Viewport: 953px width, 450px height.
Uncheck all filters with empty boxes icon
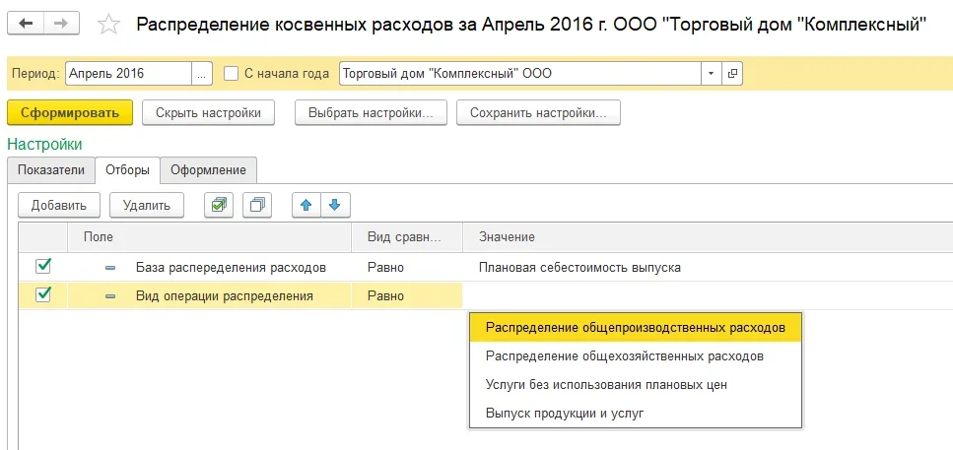click(257, 205)
